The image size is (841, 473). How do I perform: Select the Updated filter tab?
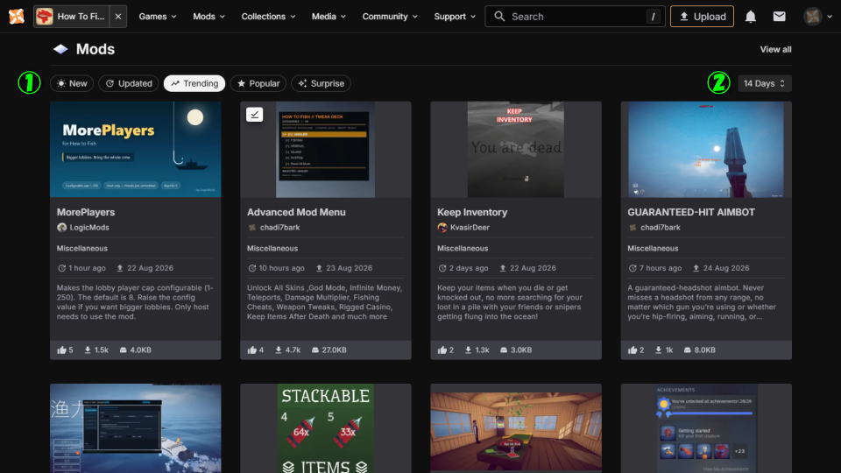coord(129,83)
